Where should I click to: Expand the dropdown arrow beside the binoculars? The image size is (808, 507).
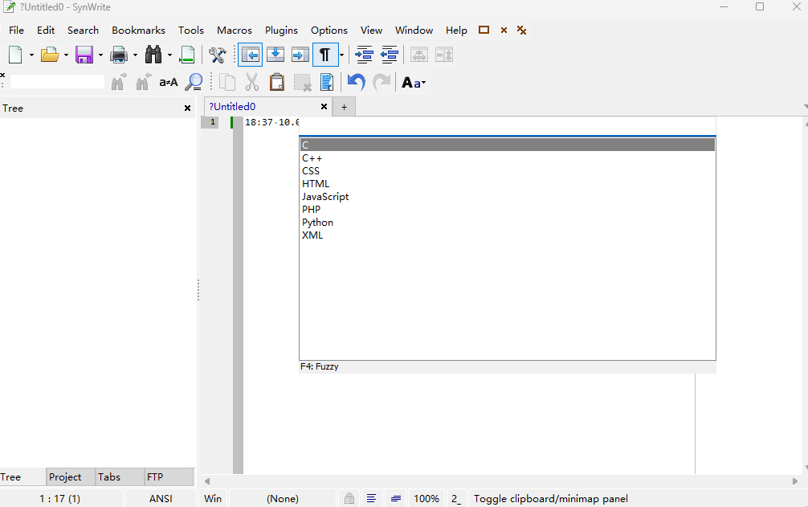pos(169,55)
